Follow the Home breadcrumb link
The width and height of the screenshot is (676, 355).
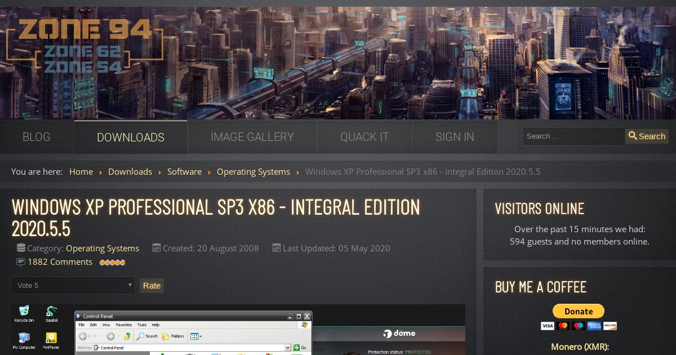(x=81, y=172)
